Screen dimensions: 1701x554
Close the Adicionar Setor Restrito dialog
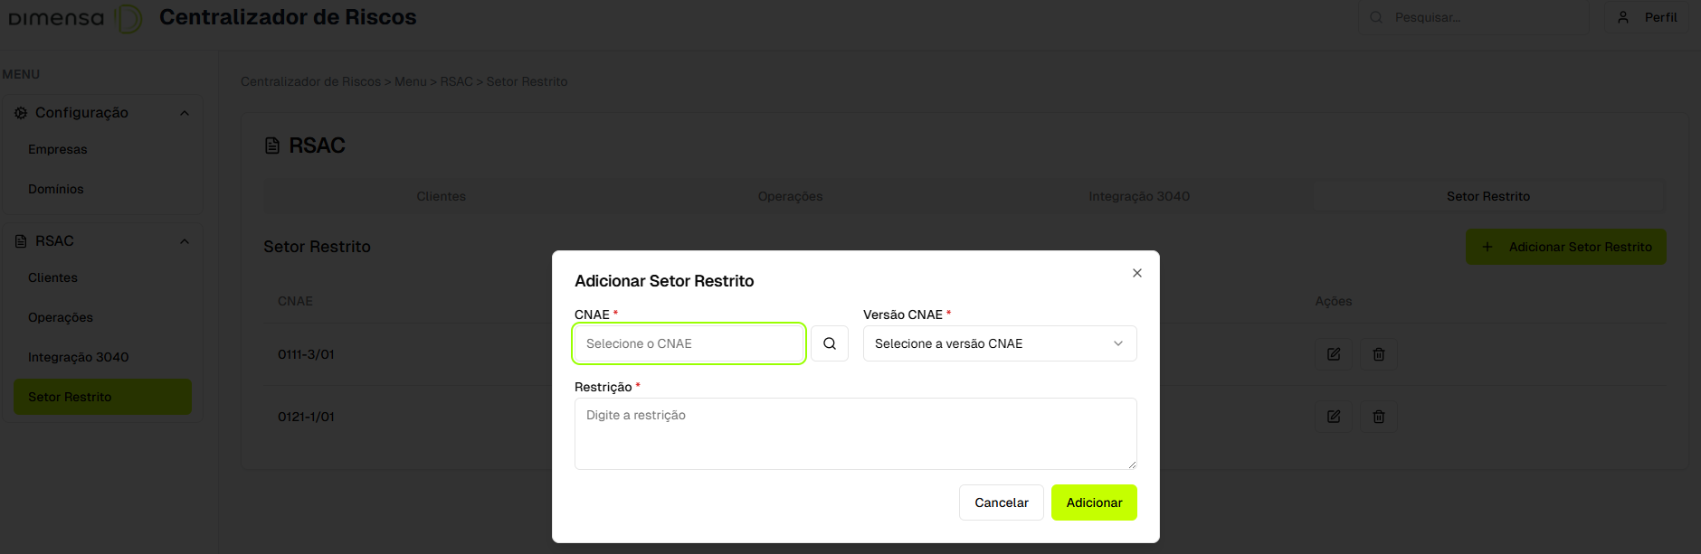(x=1137, y=273)
